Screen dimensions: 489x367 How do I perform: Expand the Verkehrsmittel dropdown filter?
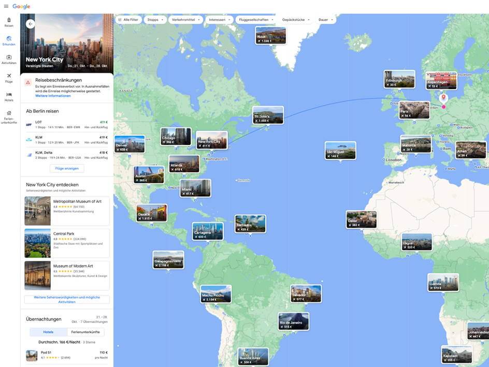pyautogui.click(x=185, y=20)
